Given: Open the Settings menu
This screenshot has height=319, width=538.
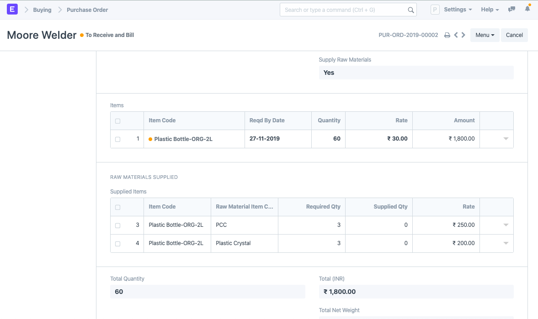Looking at the screenshot, I should 458,10.
